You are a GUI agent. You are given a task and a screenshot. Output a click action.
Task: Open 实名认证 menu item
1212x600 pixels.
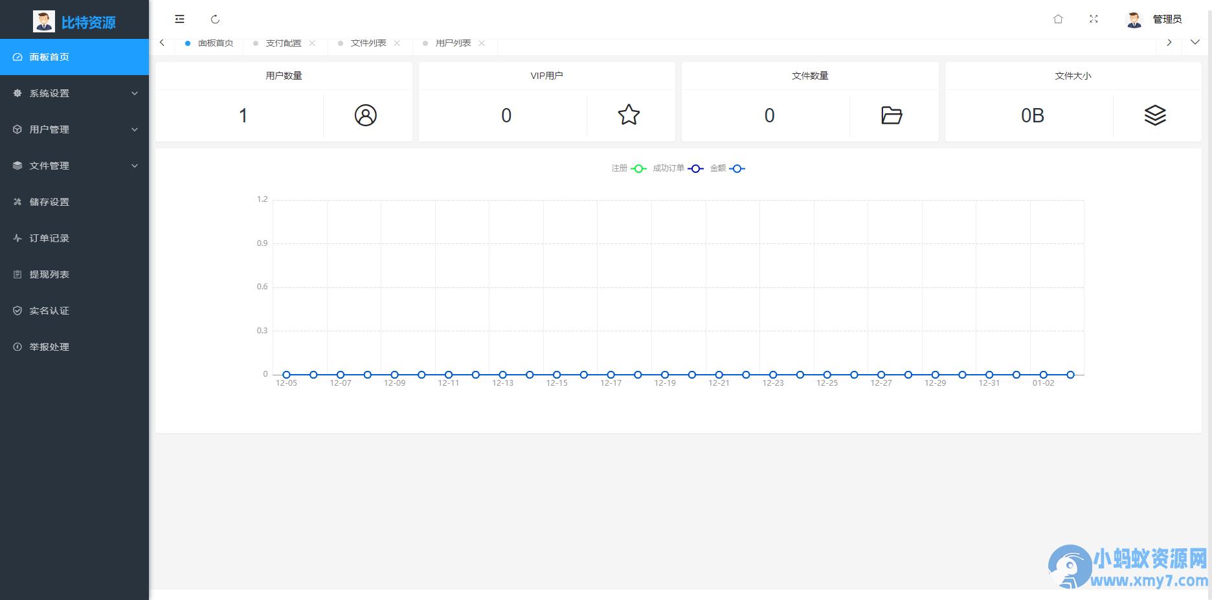[x=74, y=311]
